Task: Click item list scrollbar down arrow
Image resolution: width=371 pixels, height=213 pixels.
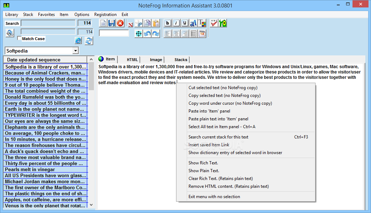Action: click(91, 205)
